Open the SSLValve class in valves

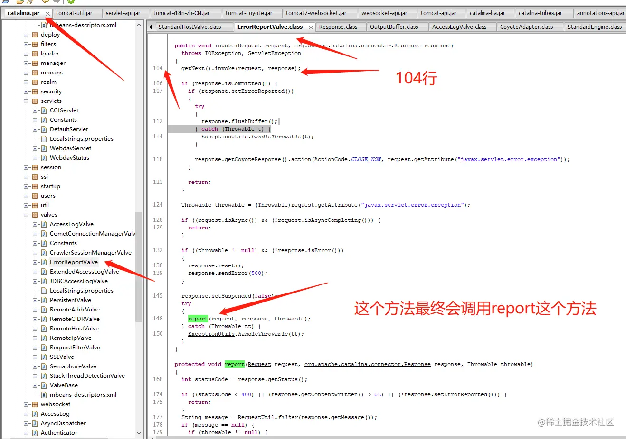(62, 357)
